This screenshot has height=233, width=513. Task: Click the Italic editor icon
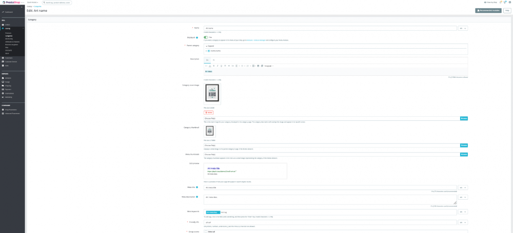[x=217, y=66]
